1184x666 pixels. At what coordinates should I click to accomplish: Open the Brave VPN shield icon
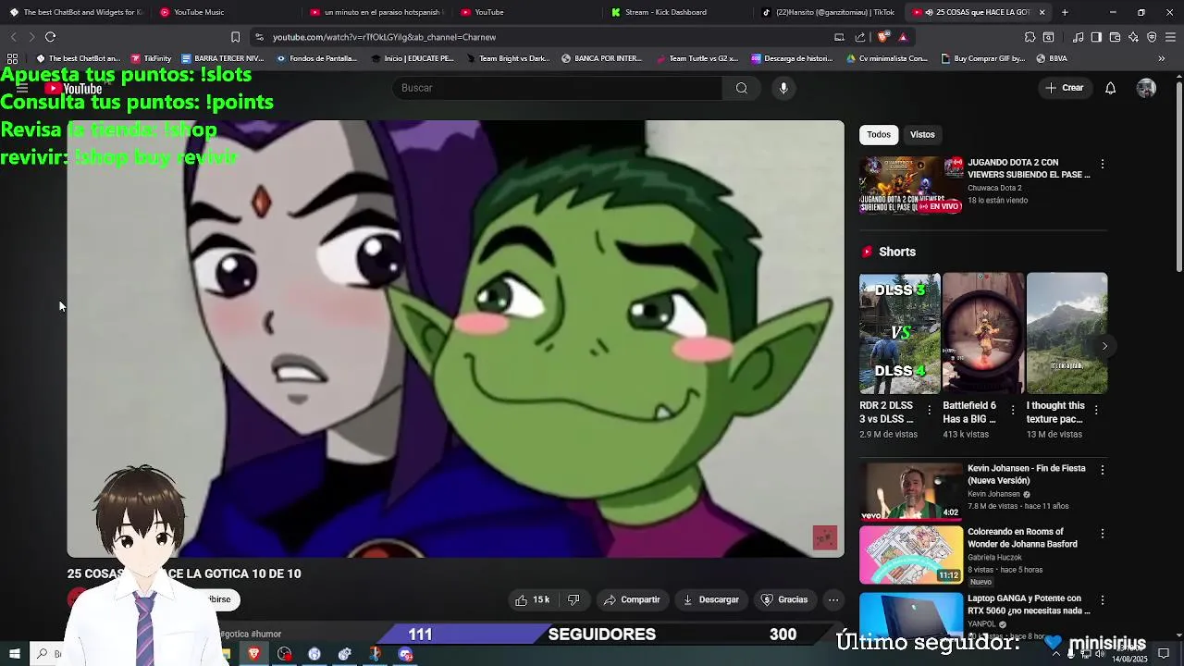click(1152, 37)
